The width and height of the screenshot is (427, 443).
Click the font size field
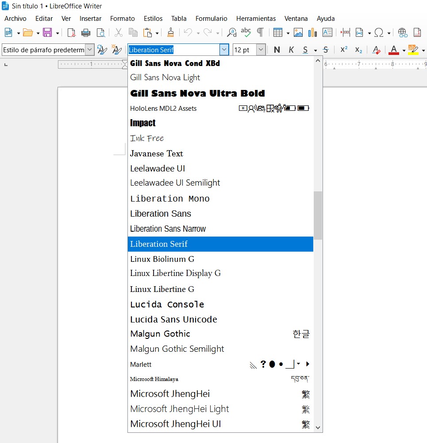[245, 50]
